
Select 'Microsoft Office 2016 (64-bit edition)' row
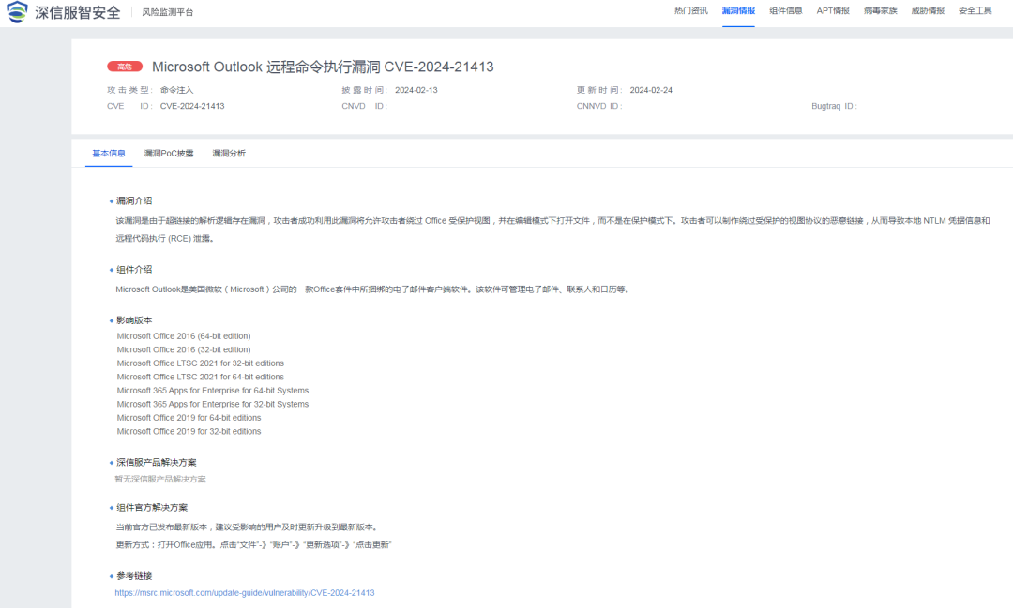pyautogui.click(x=184, y=336)
